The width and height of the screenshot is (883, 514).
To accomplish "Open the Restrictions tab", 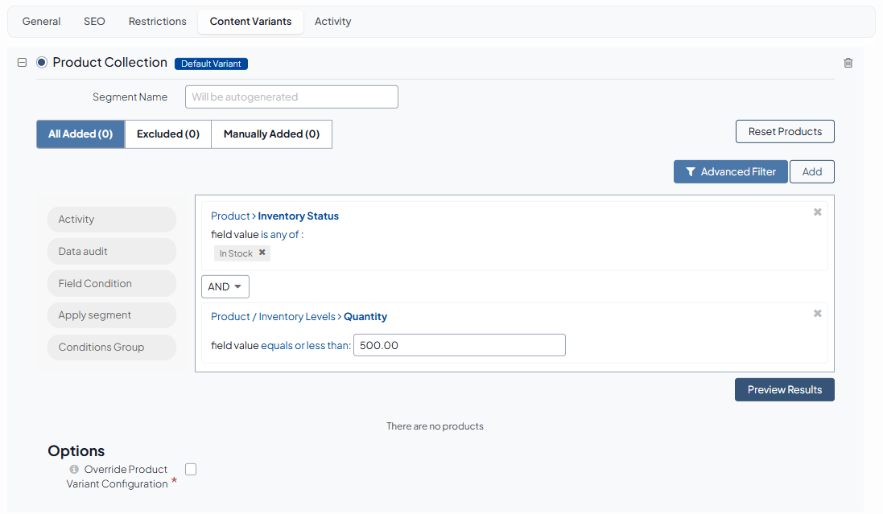I will pyautogui.click(x=157, y=22).
